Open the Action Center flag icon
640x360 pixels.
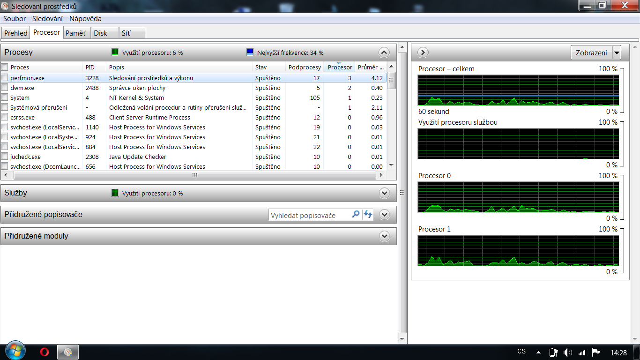pos(596,352)
